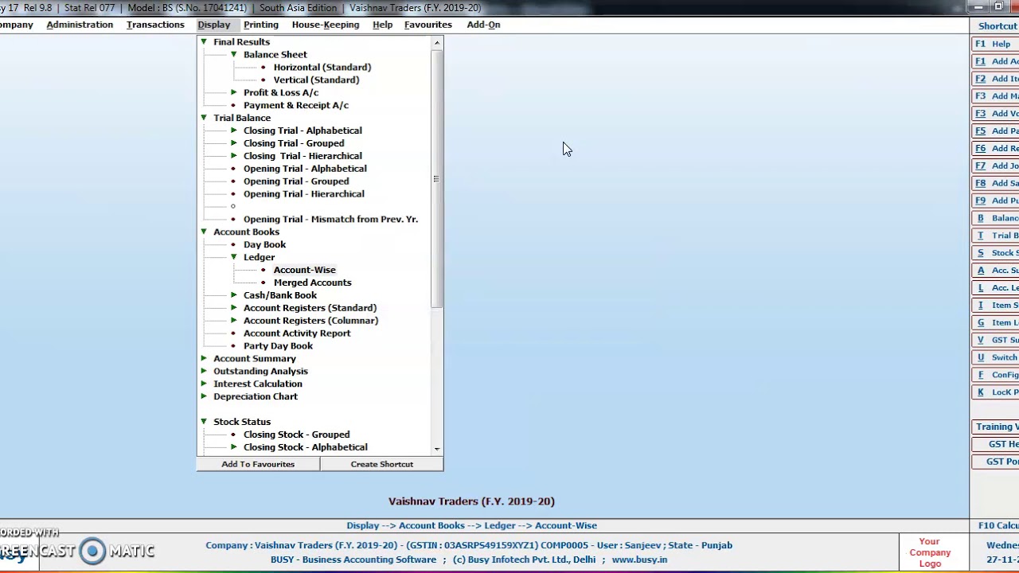The image size is (1019, 573).
Task: Click the B Balance Sheet shortcut
Action: [995, 218]
